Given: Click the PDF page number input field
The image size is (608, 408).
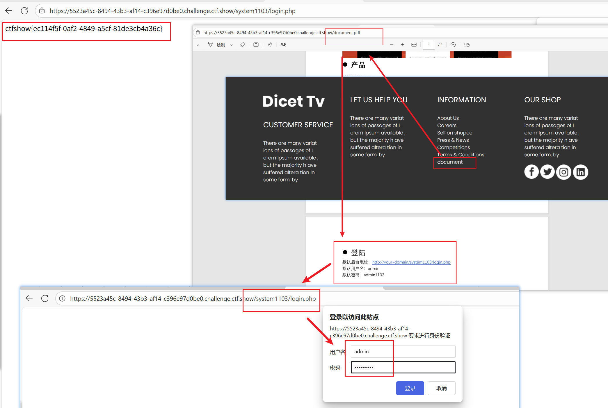Looking at the screenshot, I should point(429,44).
